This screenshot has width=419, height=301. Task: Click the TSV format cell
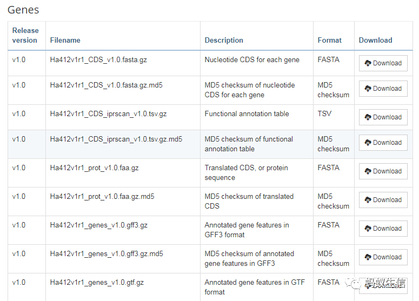(x=324, y=114)
